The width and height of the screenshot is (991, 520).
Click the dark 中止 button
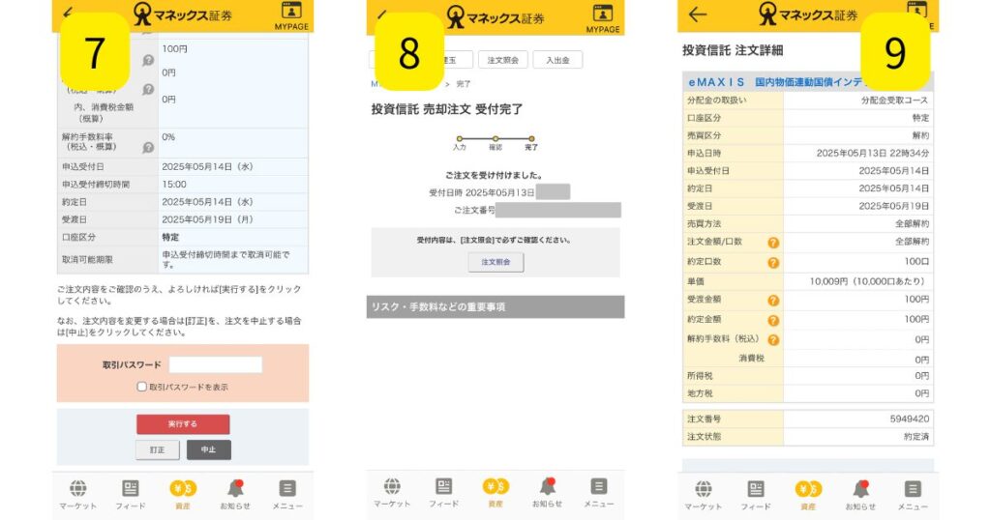point(209,450)
